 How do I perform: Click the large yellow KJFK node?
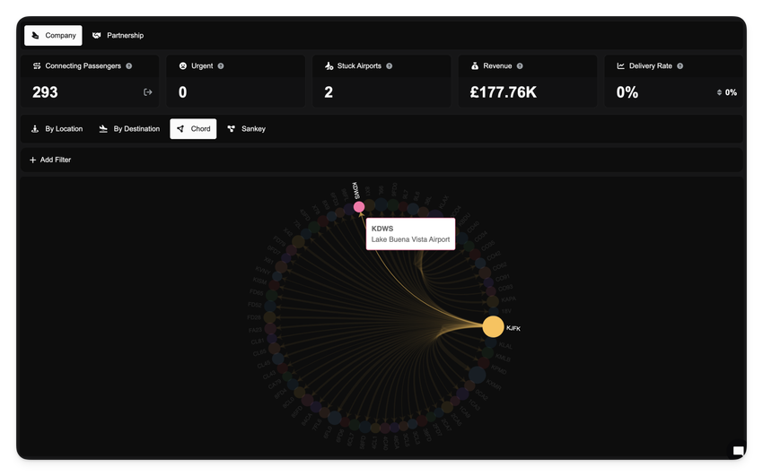tap(493, 326)
